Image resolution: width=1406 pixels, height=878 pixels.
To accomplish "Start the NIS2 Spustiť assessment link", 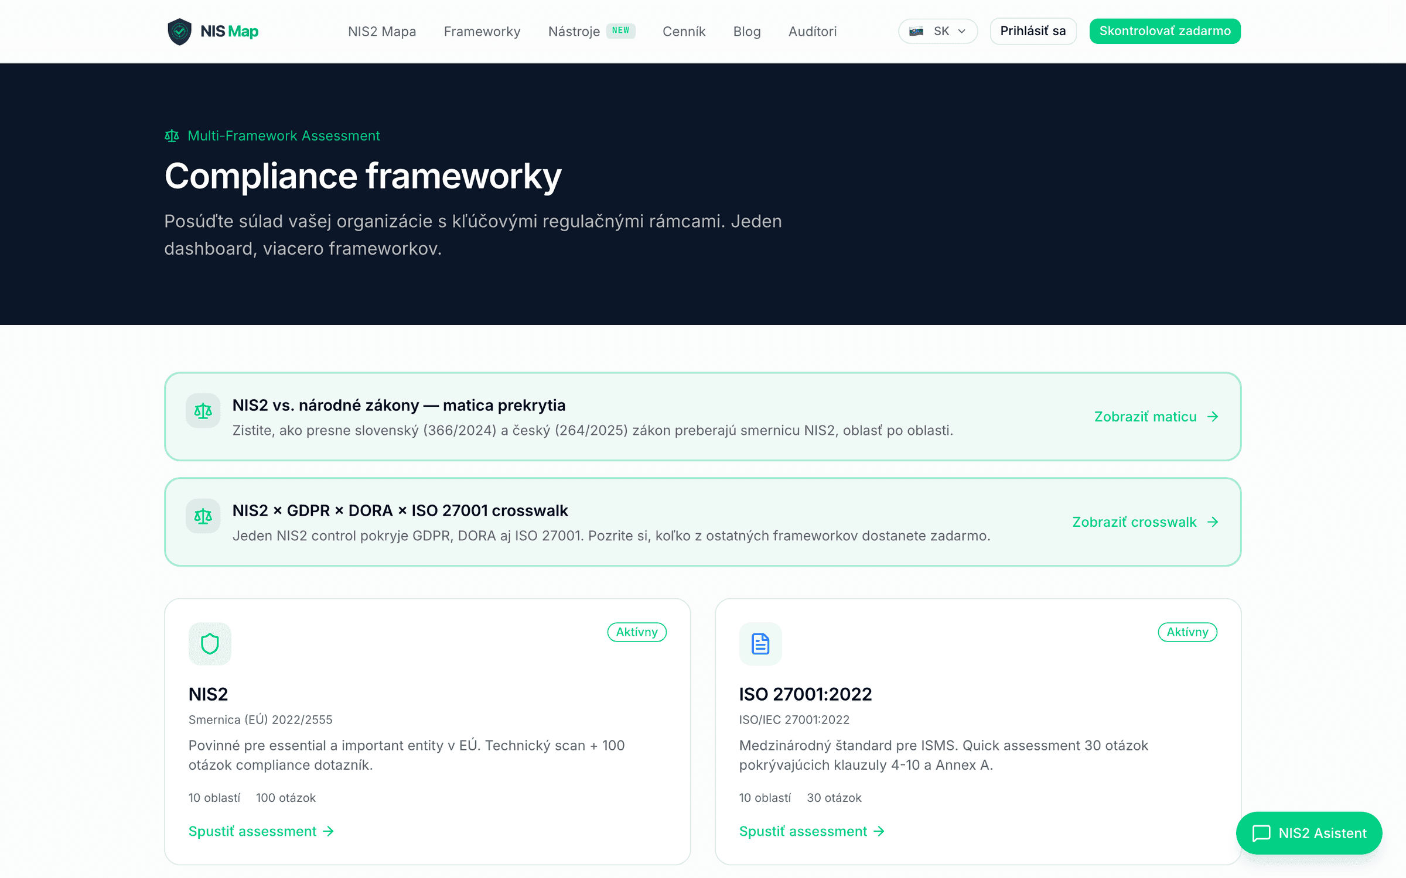I will point(261,832).
